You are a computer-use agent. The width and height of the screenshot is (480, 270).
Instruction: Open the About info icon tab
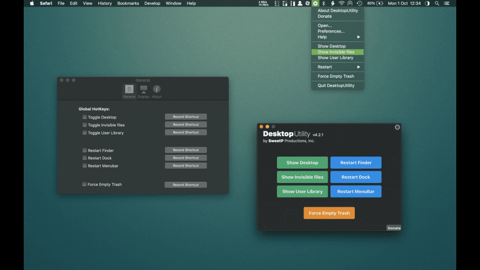click(157, 89)
